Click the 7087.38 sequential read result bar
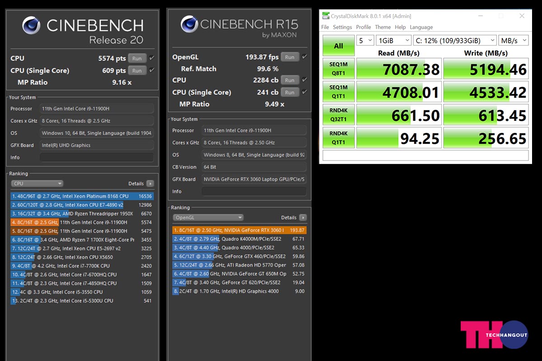The height and width of the screenshot is (361, 542). click(399, 69)
